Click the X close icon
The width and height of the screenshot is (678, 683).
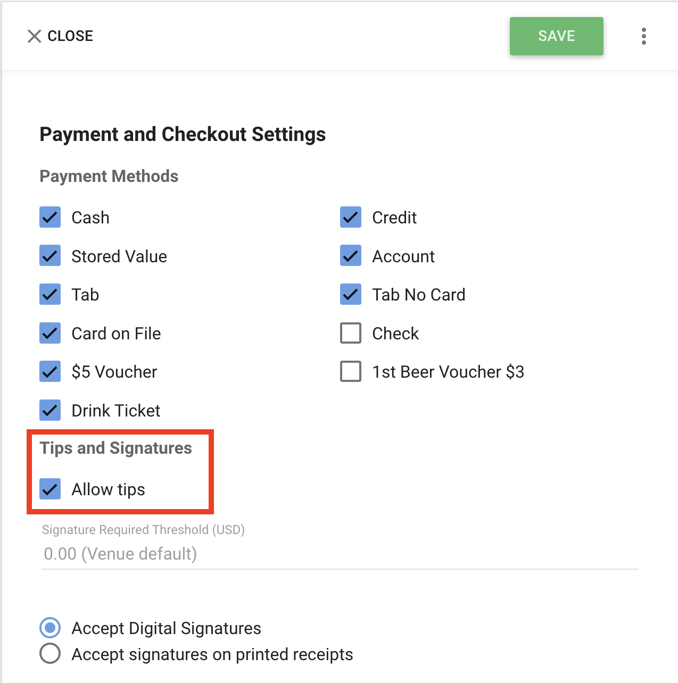(x=35, y=36)
